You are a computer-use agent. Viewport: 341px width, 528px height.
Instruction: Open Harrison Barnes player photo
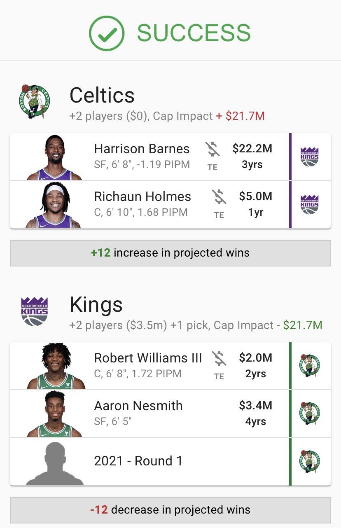(54, 157)
